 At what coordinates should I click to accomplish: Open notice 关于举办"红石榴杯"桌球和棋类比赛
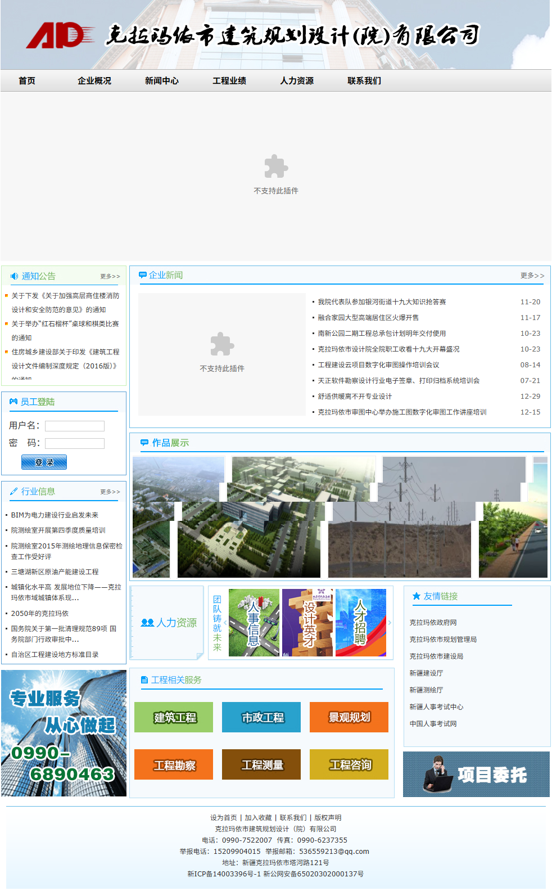point(65,331)
